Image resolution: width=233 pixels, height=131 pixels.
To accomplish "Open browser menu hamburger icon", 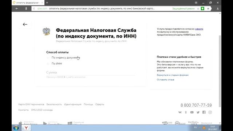I will point(196,3).
